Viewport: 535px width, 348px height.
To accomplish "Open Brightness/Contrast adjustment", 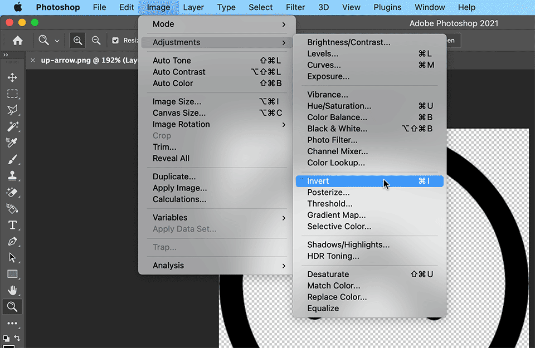I will (x=369, y=42).
